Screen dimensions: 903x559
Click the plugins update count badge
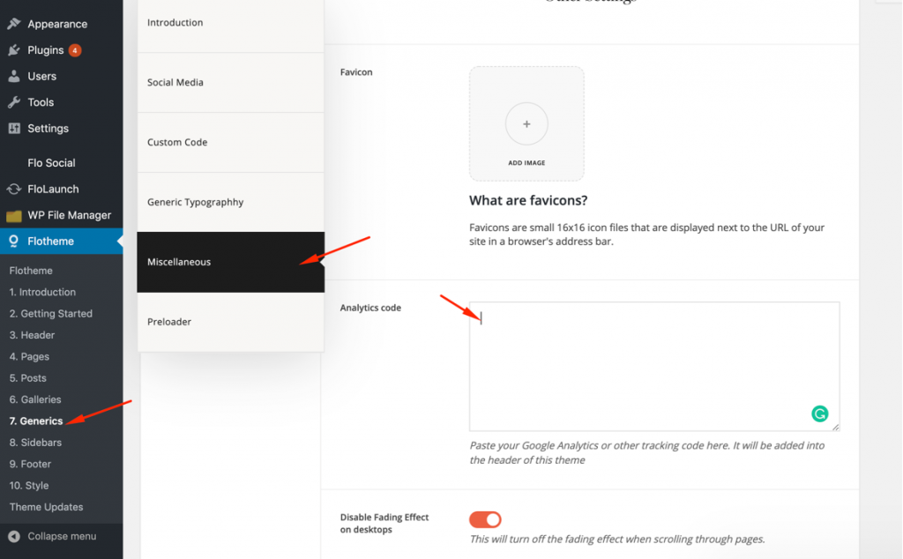coord(75,50)
